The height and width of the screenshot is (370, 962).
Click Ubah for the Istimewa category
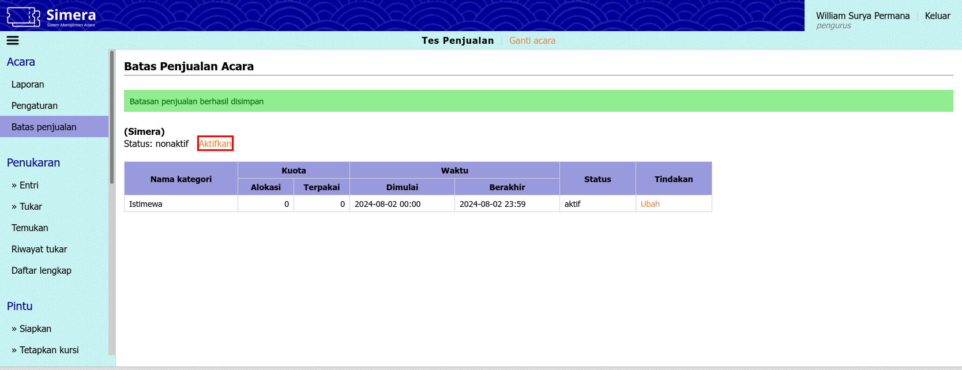(650, 204)
